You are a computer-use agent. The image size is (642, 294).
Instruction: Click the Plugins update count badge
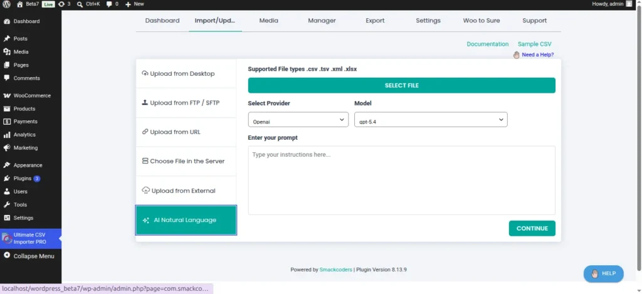point(37,179)
